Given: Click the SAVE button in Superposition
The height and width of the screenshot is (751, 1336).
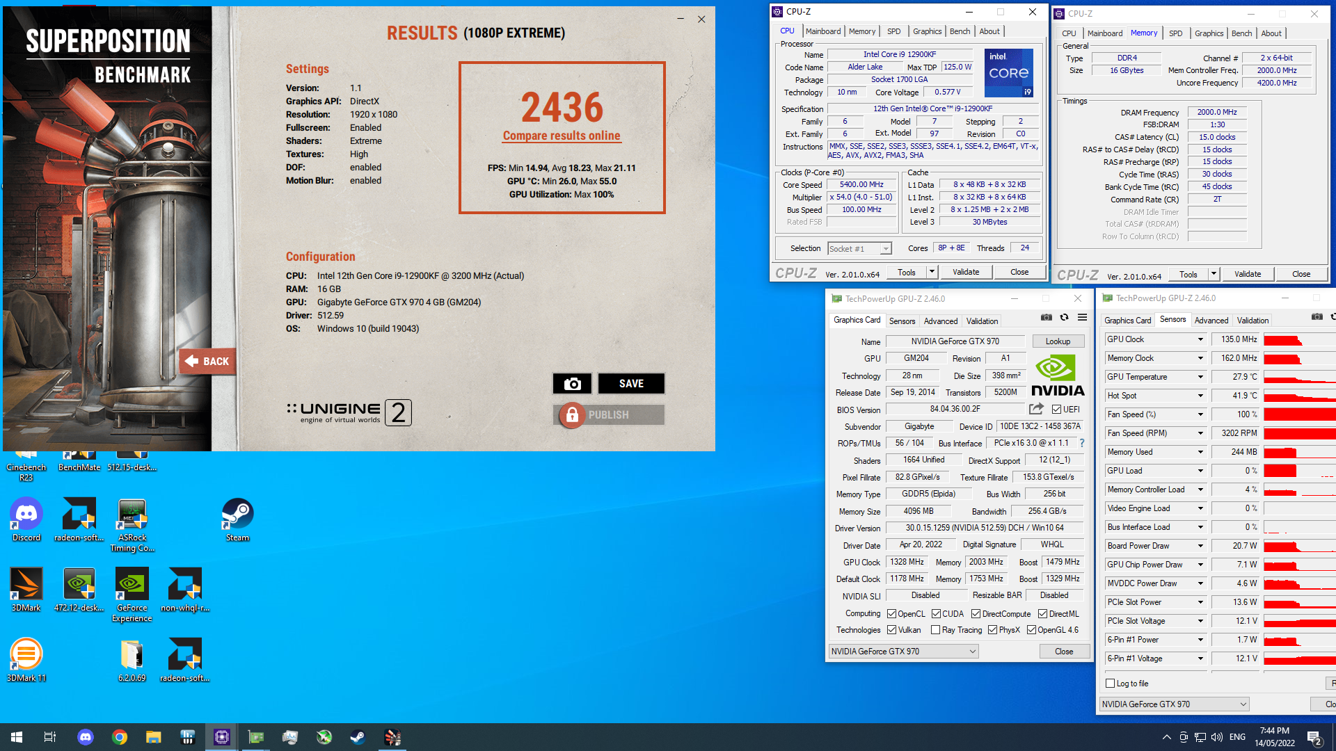Looking at the screenshot, I should coord(631,384).
